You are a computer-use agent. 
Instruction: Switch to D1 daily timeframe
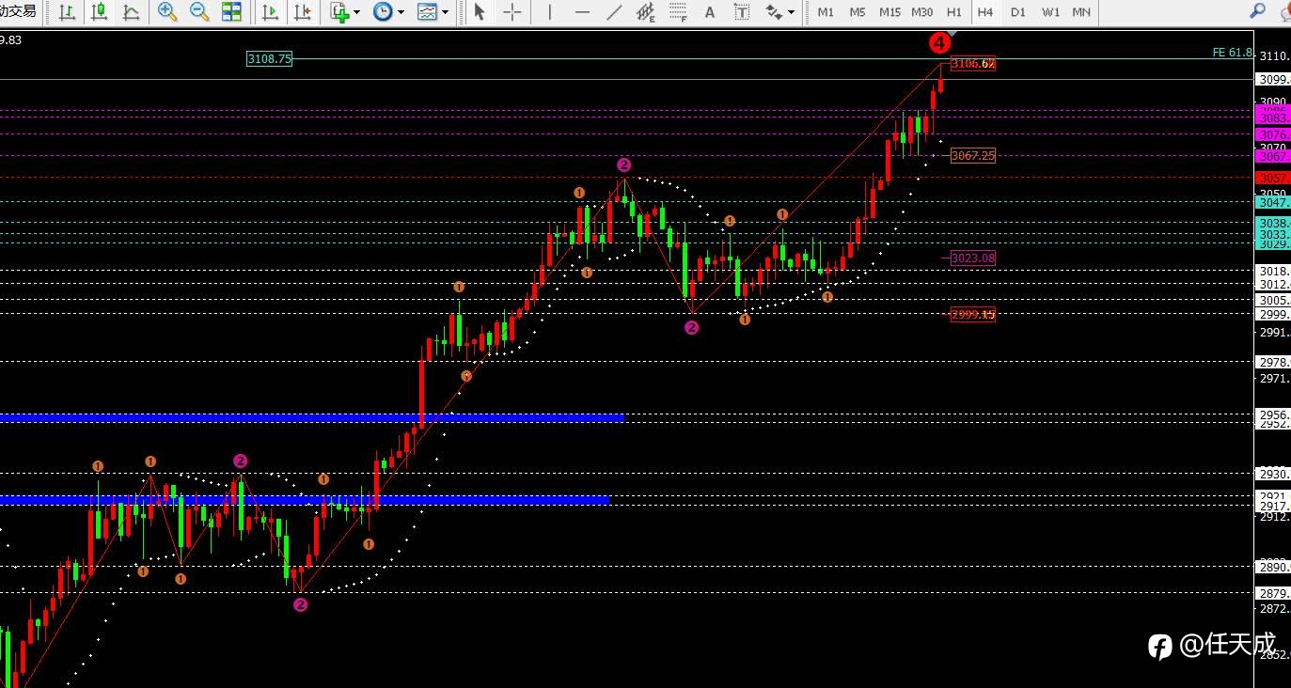click(x=1018, y=12)
